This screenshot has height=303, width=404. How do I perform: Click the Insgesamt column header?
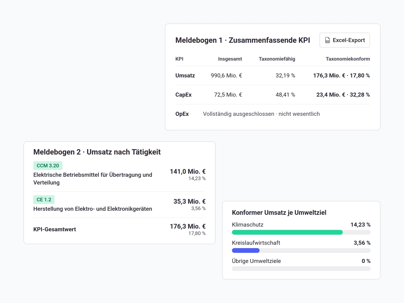230,59
